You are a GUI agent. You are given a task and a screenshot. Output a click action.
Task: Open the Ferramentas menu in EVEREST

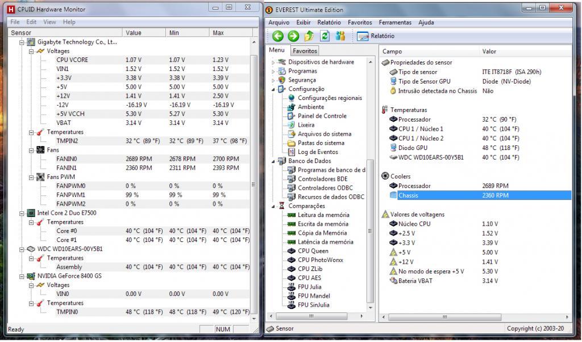tap(395, 22)
